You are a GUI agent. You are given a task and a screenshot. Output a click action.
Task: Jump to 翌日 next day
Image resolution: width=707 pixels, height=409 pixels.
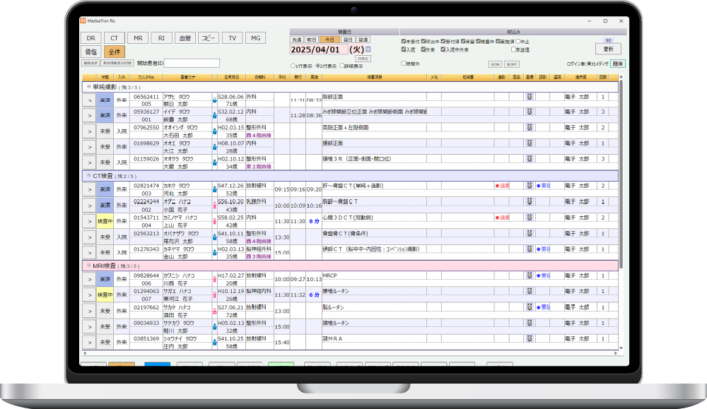pyautogui.click(x=348, y=40)
